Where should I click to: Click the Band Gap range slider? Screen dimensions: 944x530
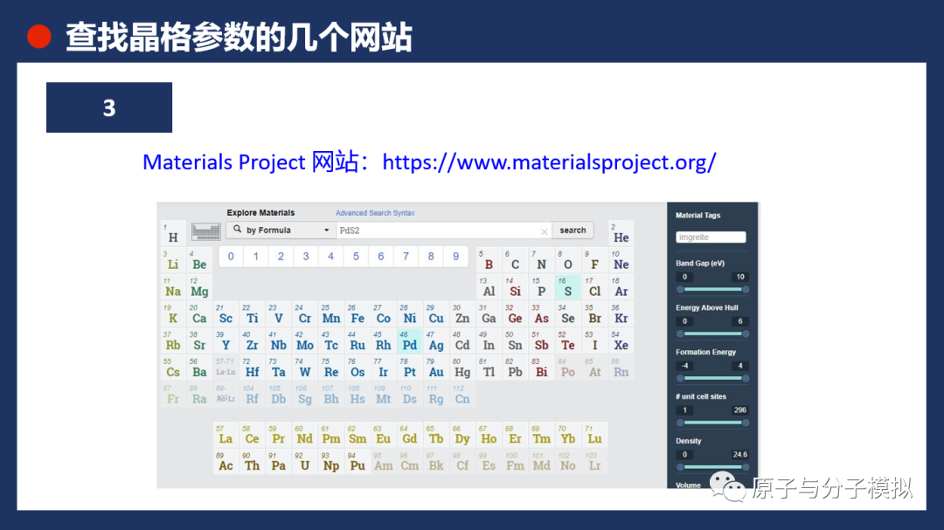(x=712, y=289)
